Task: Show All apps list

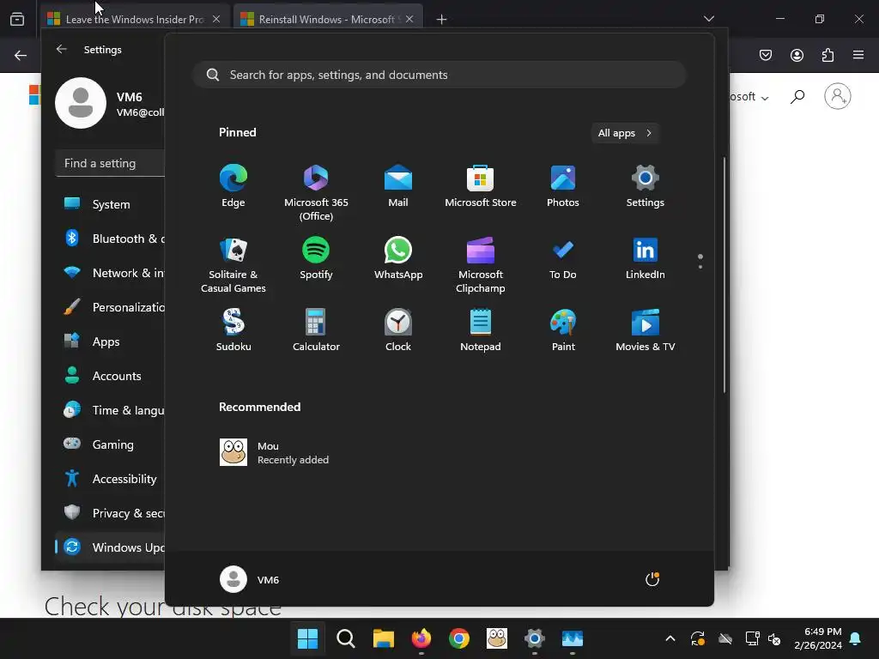Action: (625, 133)
